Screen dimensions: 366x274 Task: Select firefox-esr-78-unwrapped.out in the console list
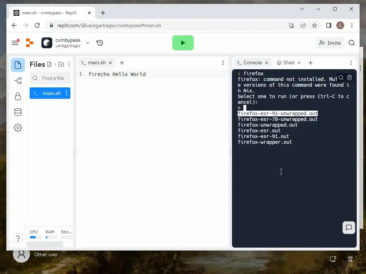[277, 119]
